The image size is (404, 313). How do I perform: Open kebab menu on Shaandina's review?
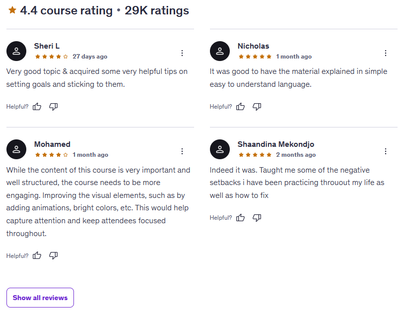tap(386, 151)
